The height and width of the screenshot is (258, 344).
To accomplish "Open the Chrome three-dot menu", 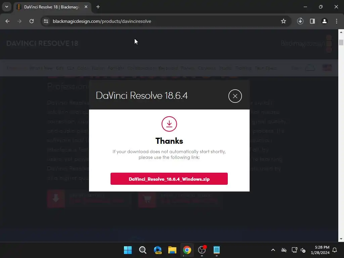I will pos(337,21).
